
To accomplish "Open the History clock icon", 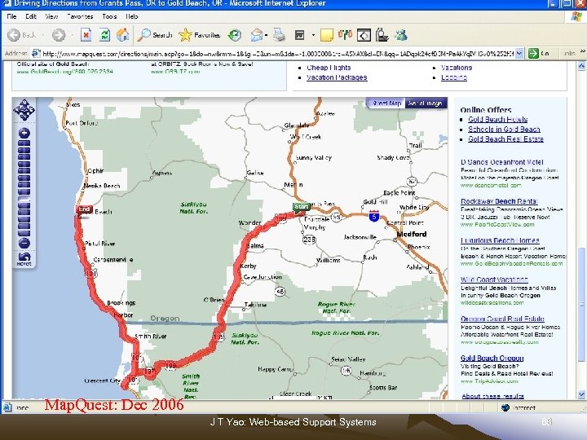I will click(x=235, y=35).
